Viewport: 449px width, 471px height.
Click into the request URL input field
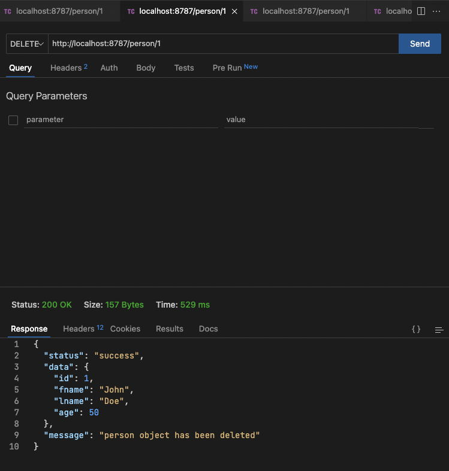coord(222,44)
